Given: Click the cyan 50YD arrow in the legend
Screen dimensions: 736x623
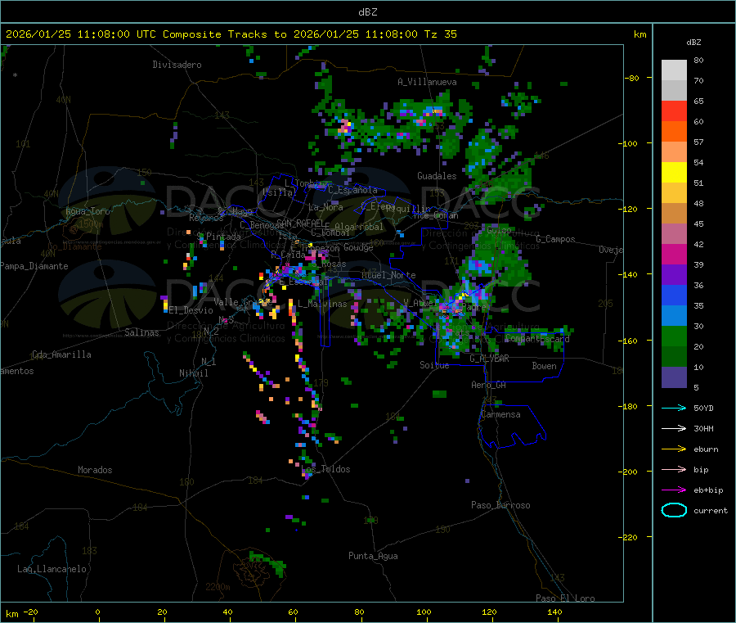Looking at the screenshot, I should [x=674, y=408].
